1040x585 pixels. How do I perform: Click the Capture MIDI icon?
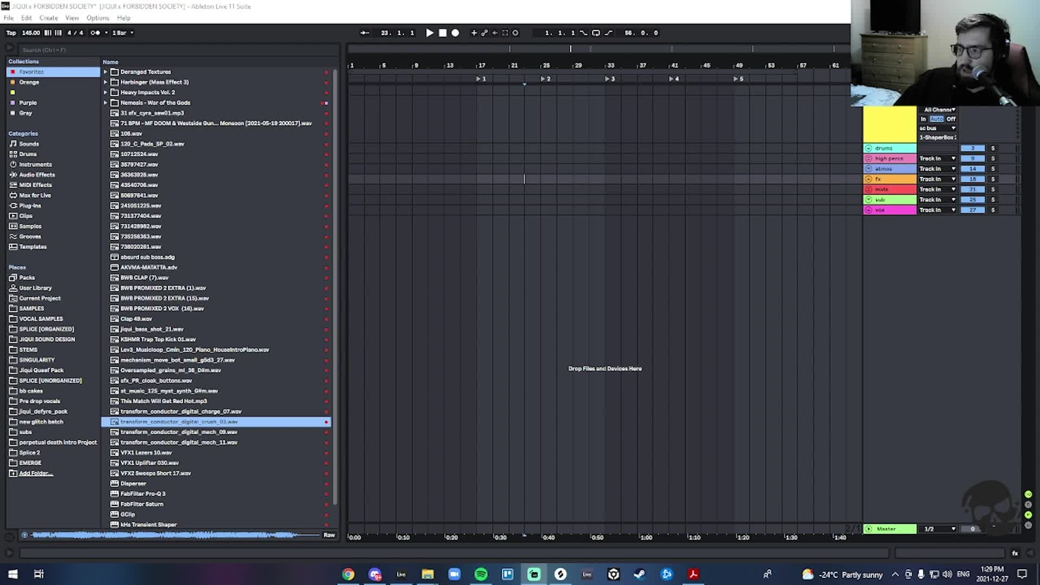pyautogui.click(x=505, y=33)
